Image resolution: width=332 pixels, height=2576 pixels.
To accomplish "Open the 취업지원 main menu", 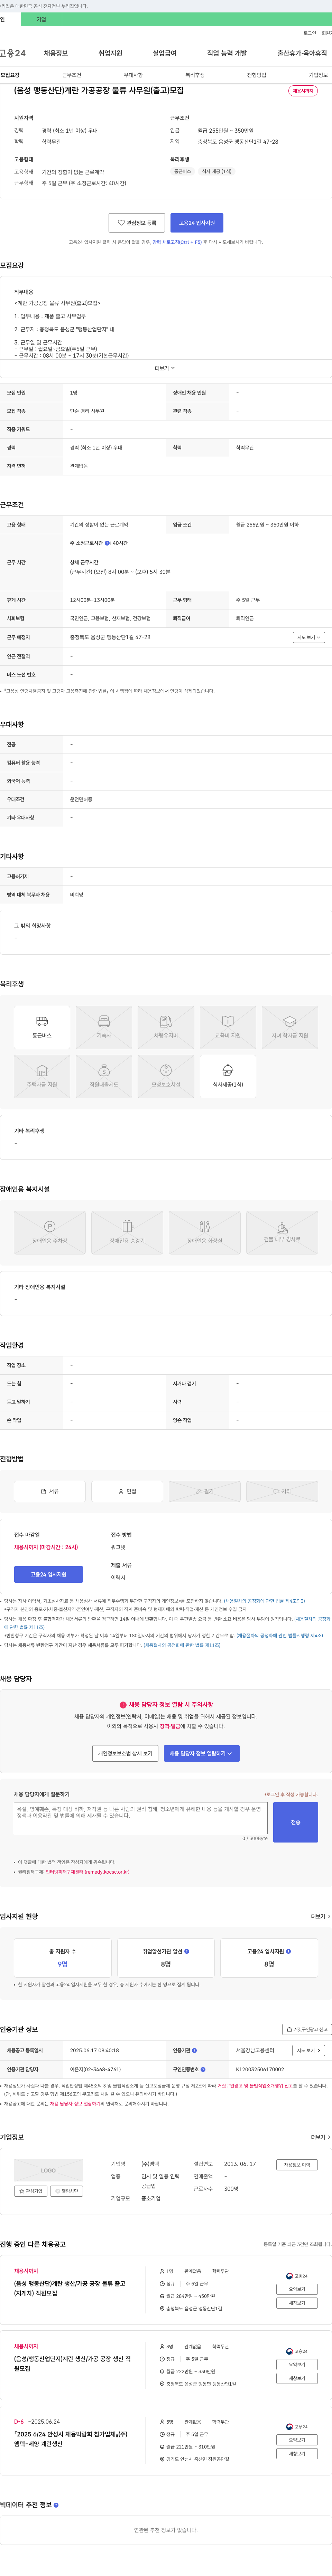I will 110,53.
